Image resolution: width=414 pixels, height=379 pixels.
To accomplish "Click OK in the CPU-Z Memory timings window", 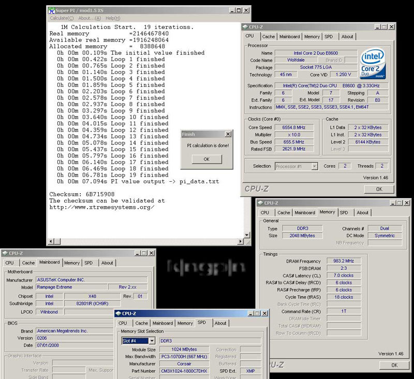I will [394, 365].
